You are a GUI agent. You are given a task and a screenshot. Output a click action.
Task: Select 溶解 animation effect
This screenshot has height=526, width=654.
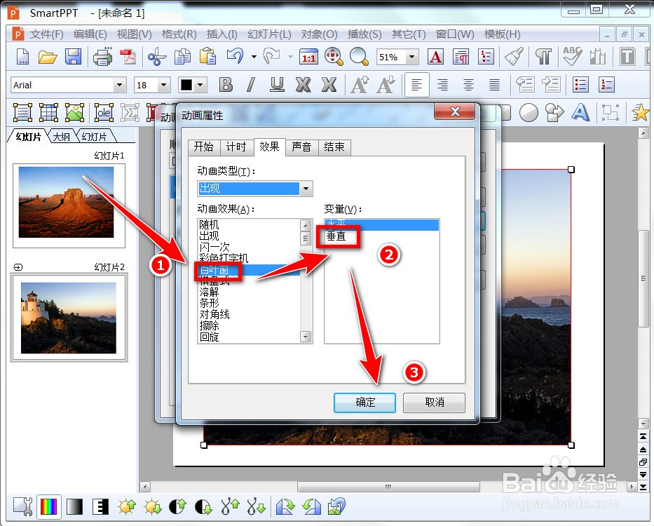[249, 292]
